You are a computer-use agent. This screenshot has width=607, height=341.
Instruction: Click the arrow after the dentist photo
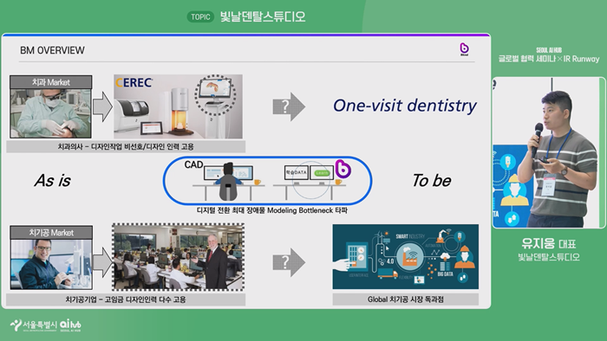point(102,106)
